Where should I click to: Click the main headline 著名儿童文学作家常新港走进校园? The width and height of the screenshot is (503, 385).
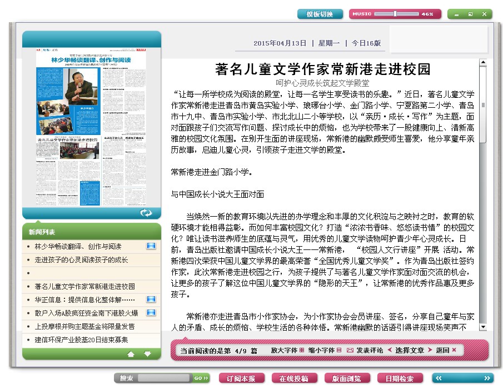(x=322, y=69)
